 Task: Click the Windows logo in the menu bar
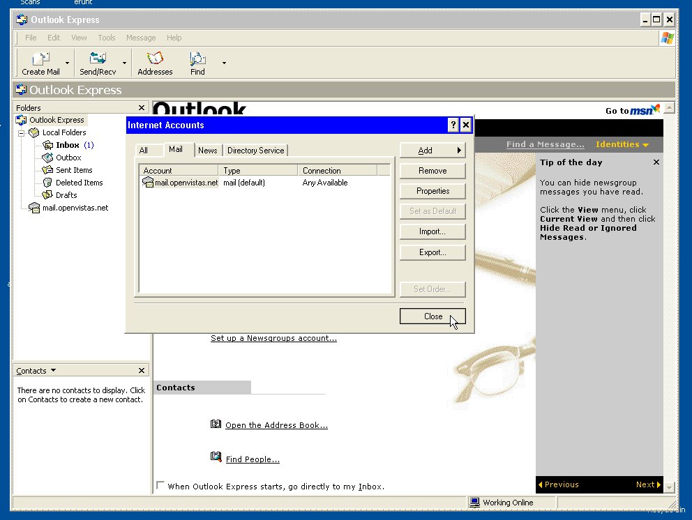pos(667,38)
